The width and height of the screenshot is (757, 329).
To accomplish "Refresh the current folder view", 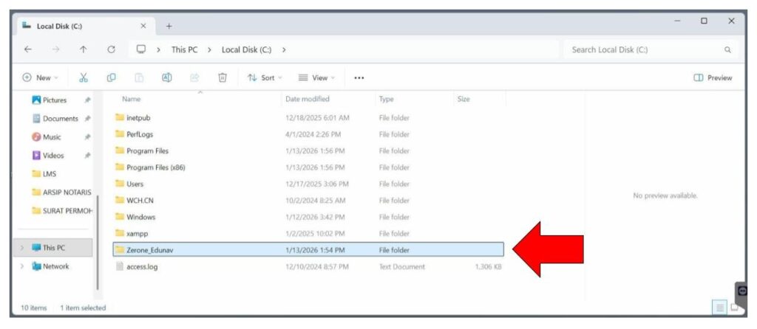I will (111, 49).
